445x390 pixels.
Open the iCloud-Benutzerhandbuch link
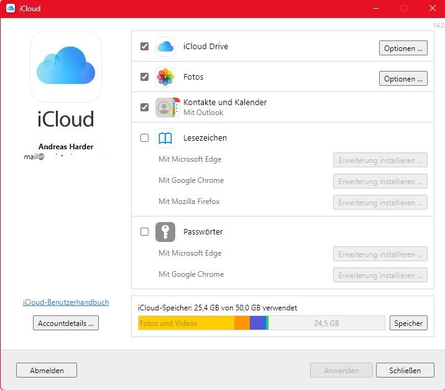66,302
